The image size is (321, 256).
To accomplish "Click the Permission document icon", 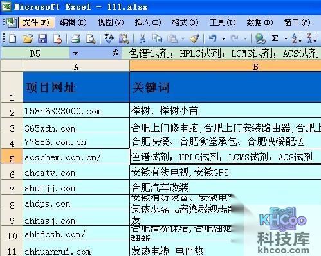I will coord(57,38).
